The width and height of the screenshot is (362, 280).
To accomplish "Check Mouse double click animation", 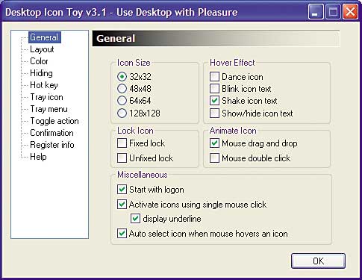I will (x=214, y=158).
